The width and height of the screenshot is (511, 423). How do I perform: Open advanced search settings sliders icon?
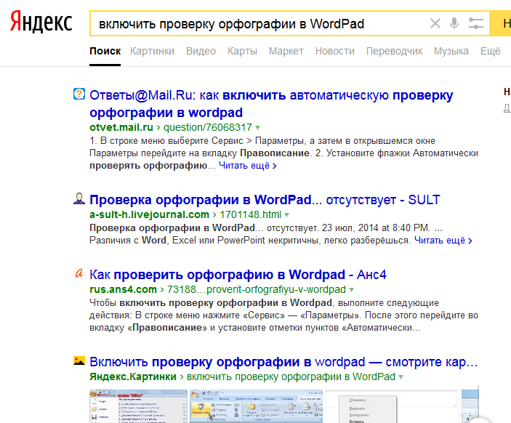click(x=476, y=23)
